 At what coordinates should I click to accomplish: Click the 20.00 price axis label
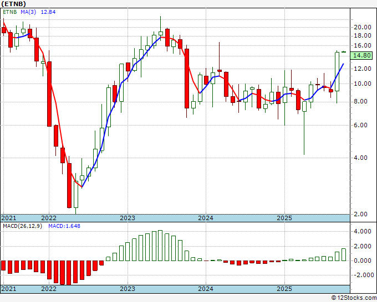(363, 27)
